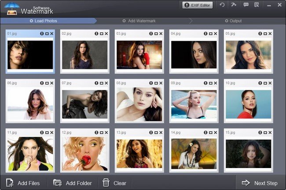Click Add Folder button
Image resolution: width=286 pixels, height=190 pixels.
point(73,183)
